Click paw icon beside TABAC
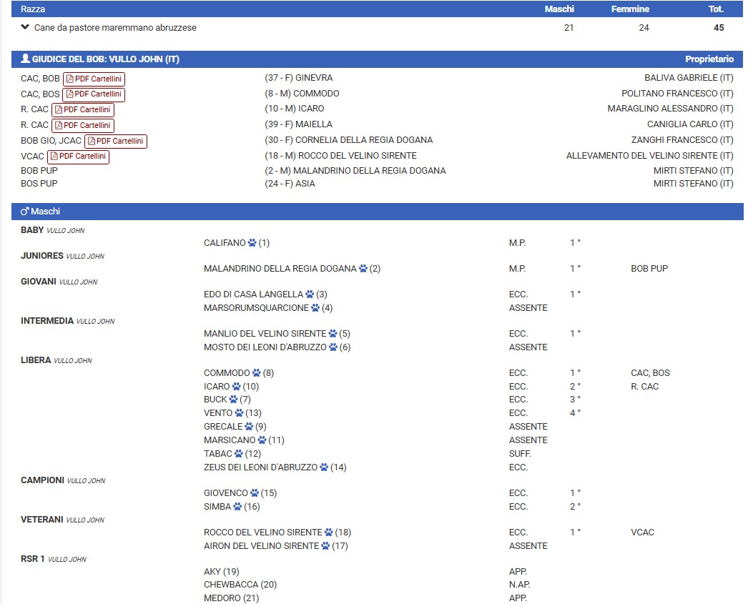 coord(238,454)
